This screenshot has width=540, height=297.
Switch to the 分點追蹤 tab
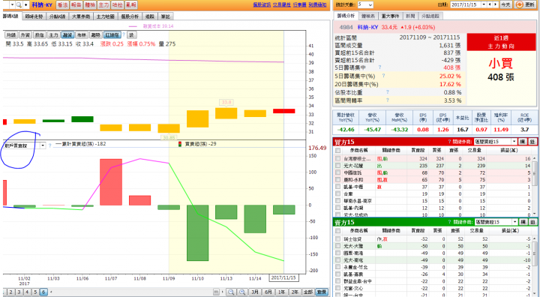coord(430,16)
